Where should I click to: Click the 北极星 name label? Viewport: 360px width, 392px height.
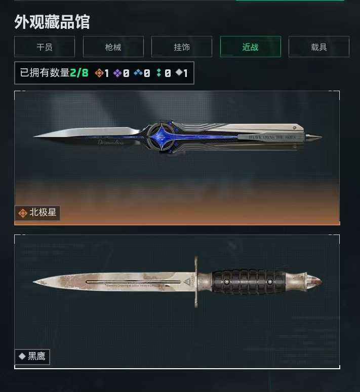tap(43, 213)
